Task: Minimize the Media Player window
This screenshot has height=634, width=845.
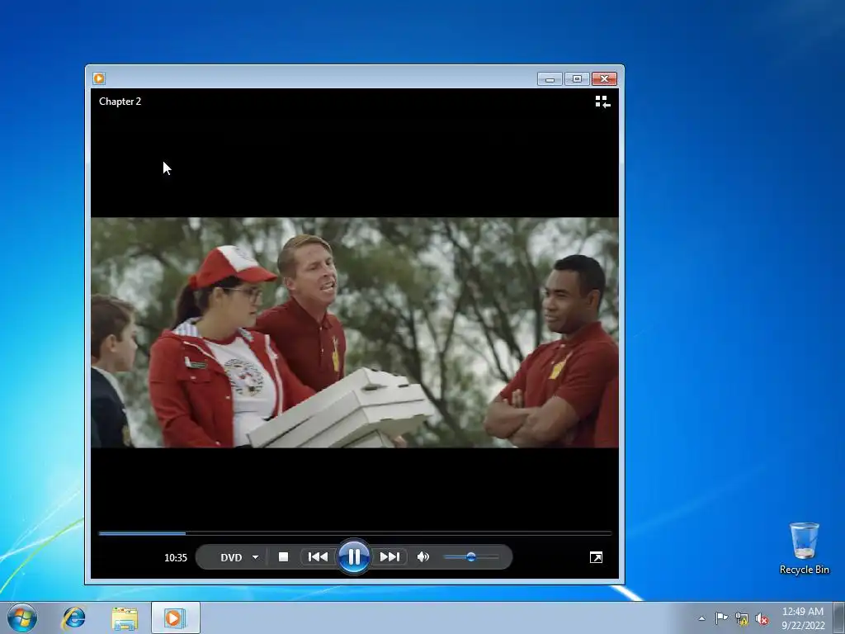Action: pyautogui.click(x=550, y=78)
